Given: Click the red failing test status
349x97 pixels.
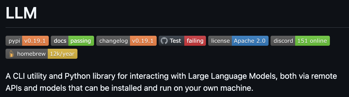Looking at the screenshot, I should point(195,41).
